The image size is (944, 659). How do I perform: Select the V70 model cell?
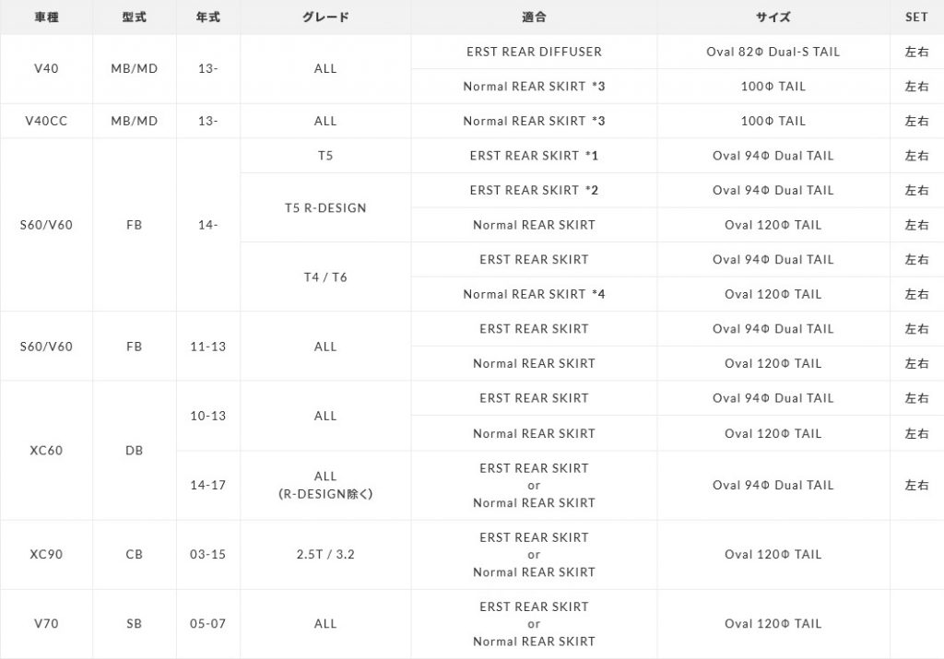click(x=45, y=624)
